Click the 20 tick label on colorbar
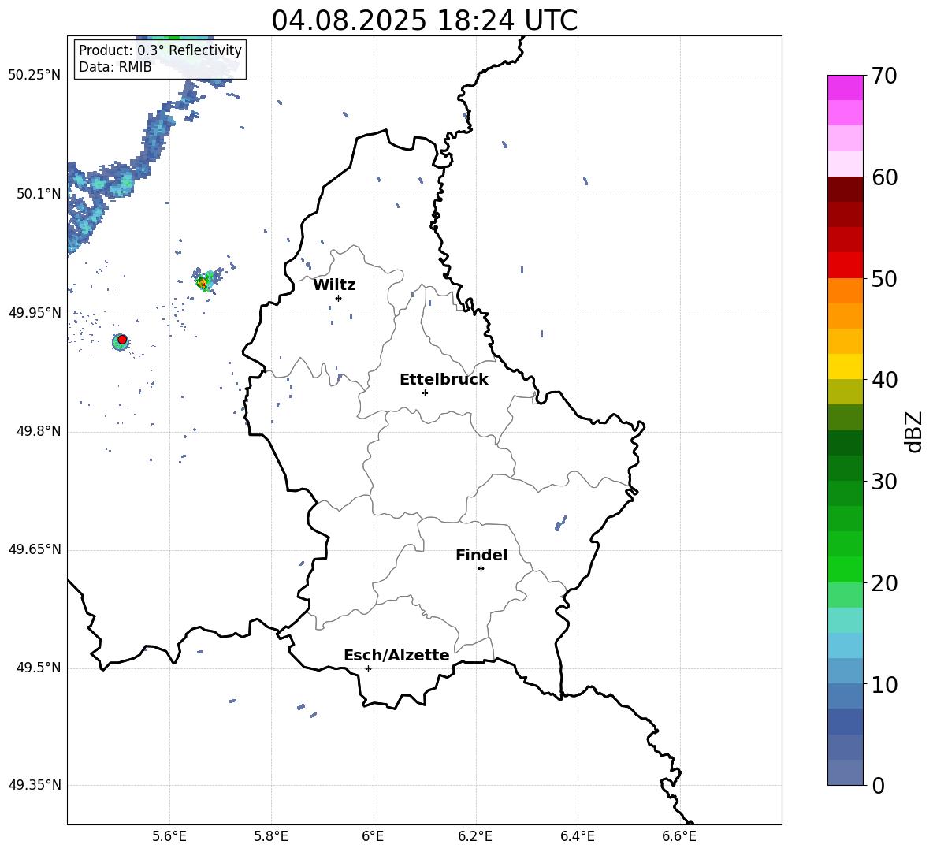 tap(883, 583)
